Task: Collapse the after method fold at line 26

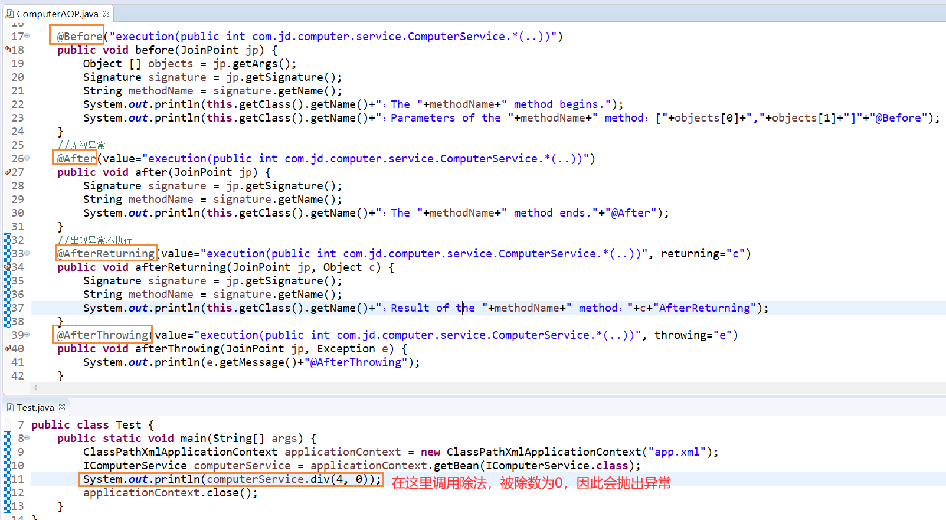Action: pos(27,158)
